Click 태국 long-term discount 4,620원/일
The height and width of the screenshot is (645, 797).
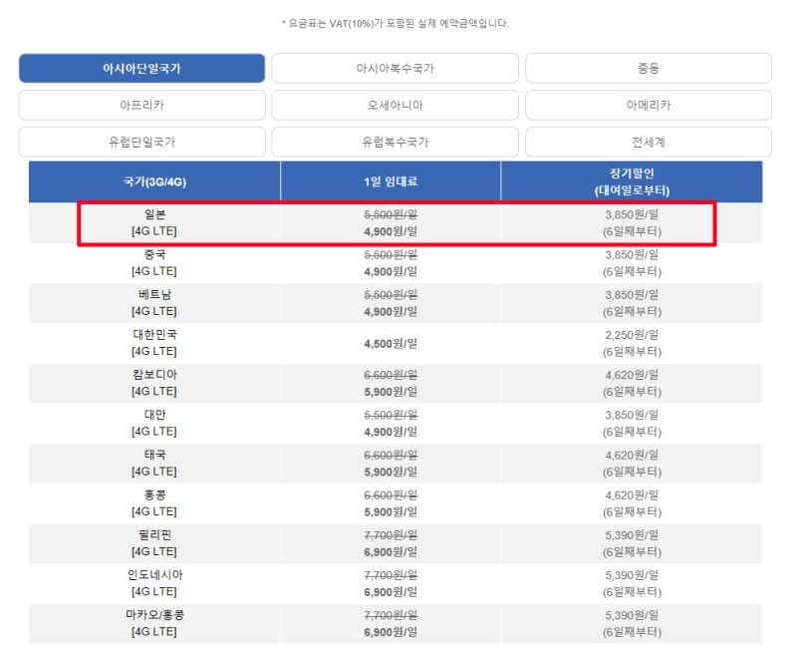tap(632, 456)
